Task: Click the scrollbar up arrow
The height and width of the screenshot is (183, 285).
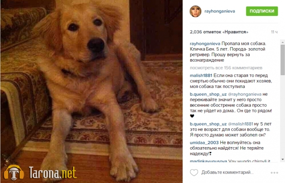Action: (283, 42)
